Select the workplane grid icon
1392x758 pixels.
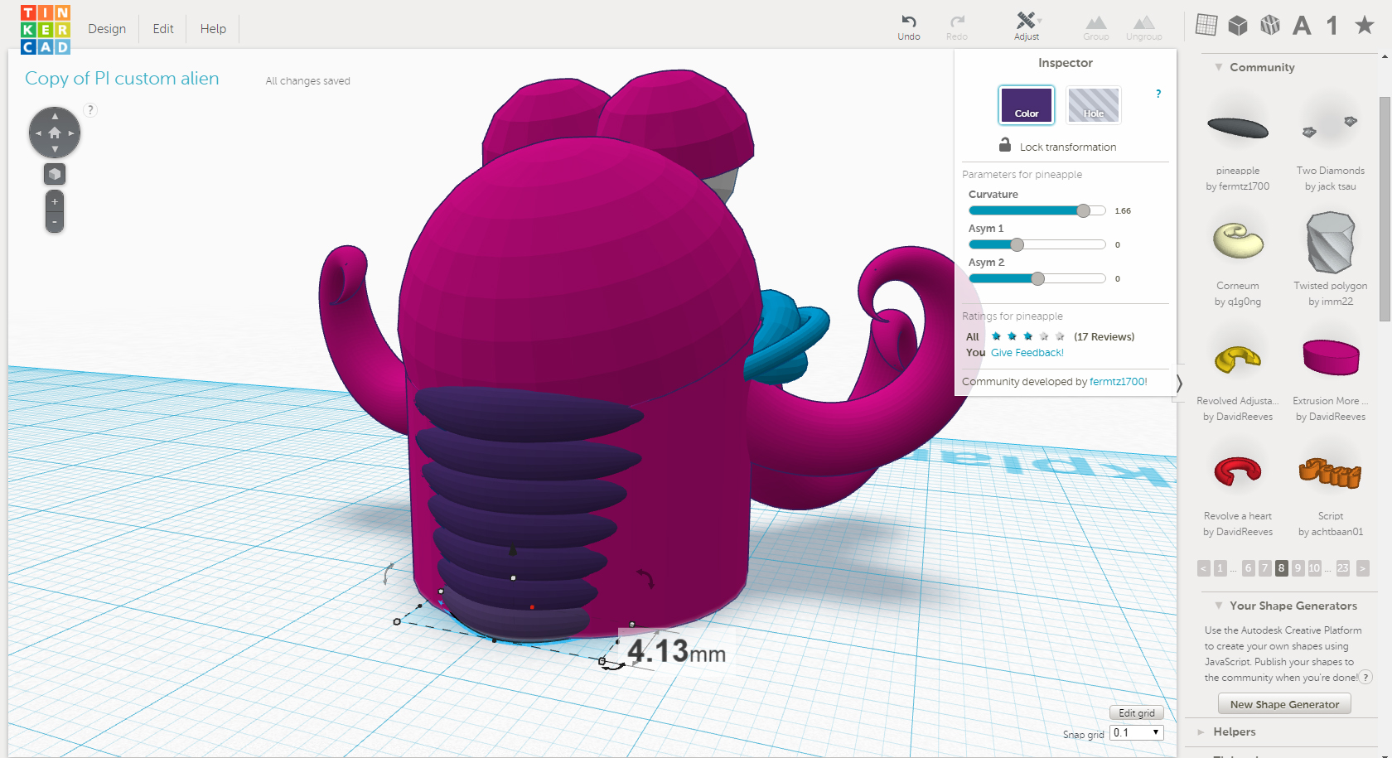click(1206, 26)
